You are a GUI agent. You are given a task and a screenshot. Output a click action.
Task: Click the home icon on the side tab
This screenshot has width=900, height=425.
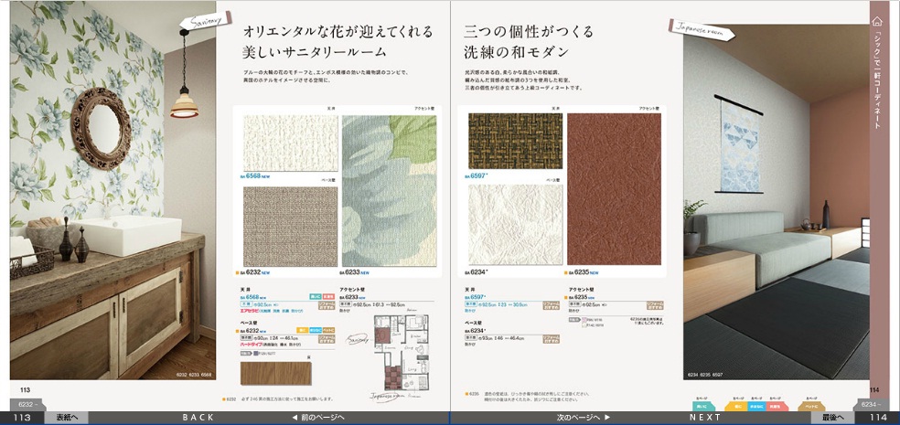click(877, 20)
